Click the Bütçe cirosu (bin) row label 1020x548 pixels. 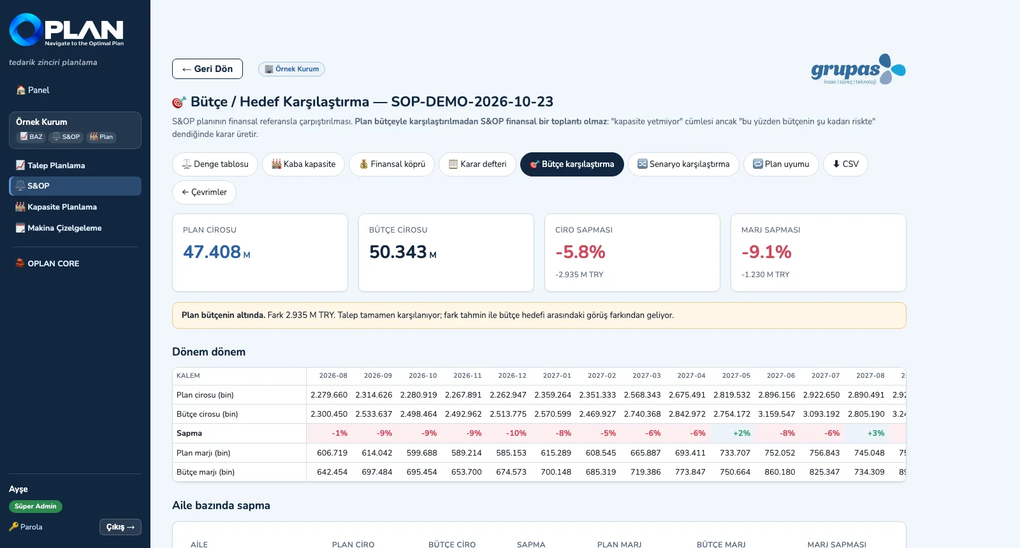click(207, 414)
